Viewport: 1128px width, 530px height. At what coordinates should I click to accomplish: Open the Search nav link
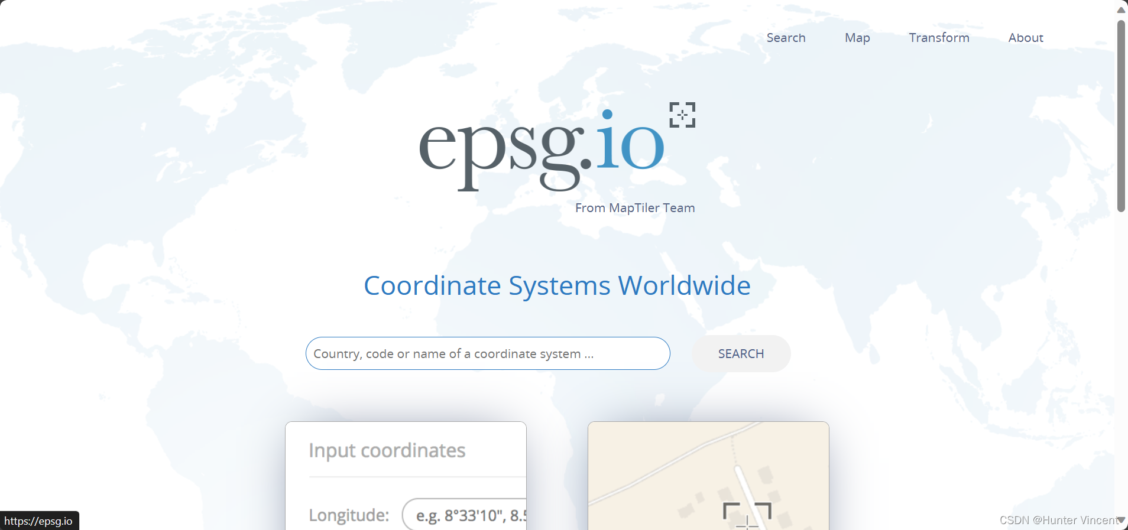[786, 38]
